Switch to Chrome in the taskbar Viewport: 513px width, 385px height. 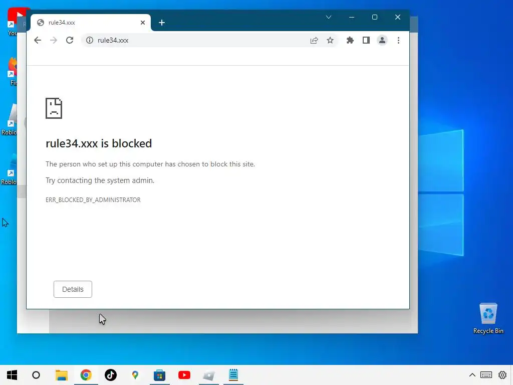coord(86,375)
